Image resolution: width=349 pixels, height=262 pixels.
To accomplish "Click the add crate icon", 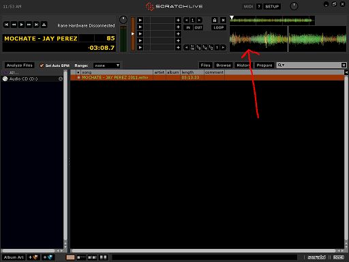I will point(33,257).
